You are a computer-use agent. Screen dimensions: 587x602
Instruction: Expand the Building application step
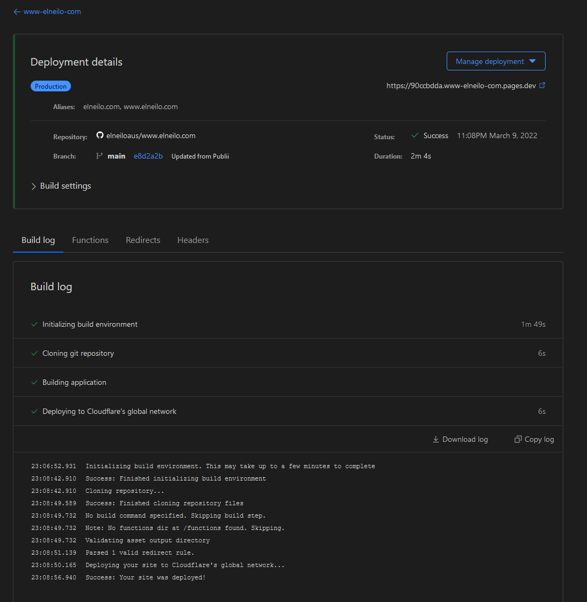[75, 383]
